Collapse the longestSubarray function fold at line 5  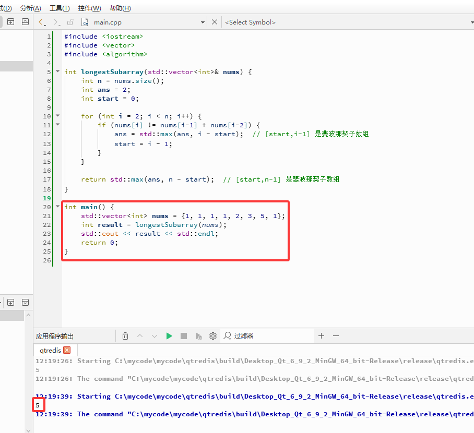point(57,71)
